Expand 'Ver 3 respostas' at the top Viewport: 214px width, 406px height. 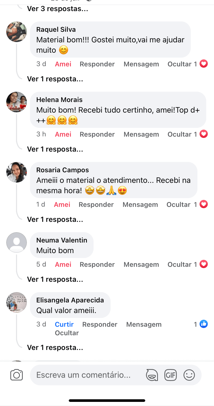[57, 9]
